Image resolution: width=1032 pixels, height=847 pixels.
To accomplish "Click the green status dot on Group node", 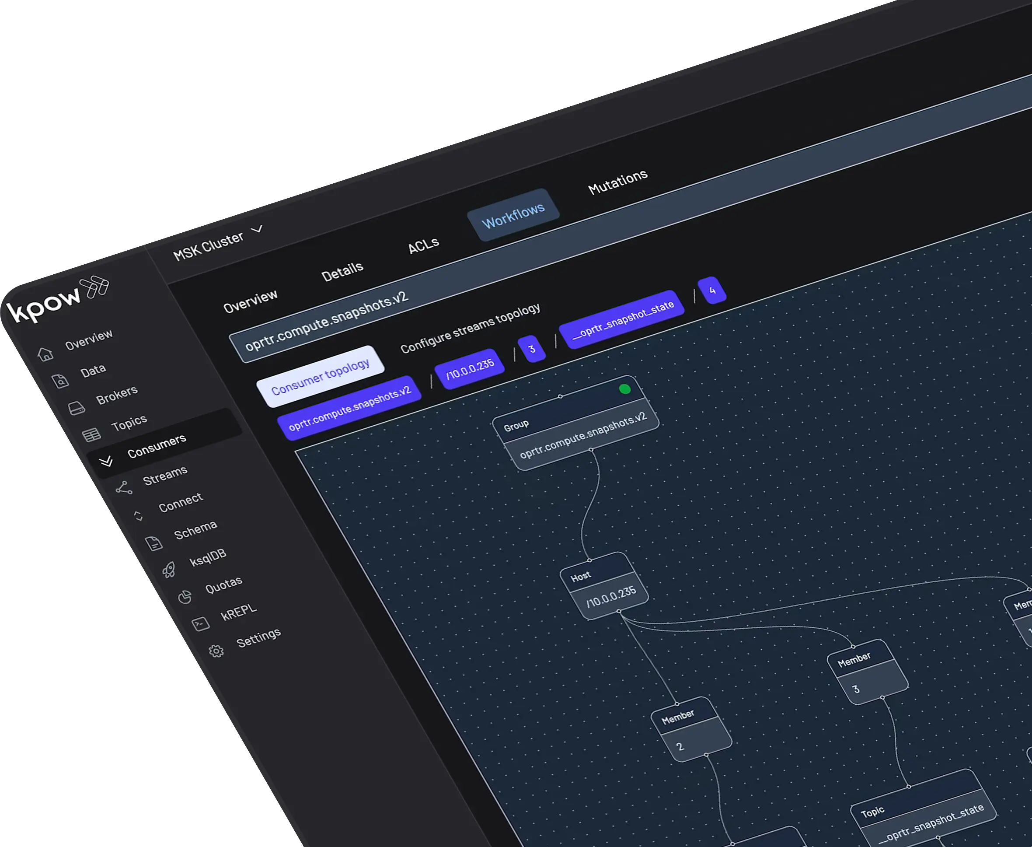I will [x=624, y=389].
